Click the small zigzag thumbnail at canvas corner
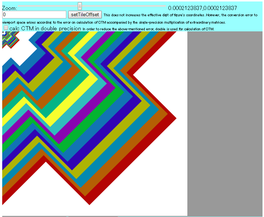Screen dimensions: 264x217 point(8,38)
